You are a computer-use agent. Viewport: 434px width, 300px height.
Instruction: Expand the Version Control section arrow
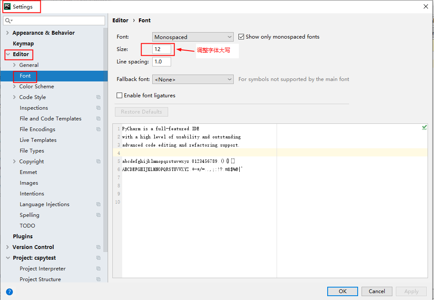7,247
